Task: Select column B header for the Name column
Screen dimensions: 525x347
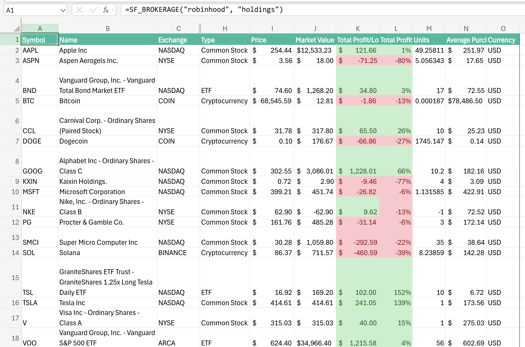Action: coord(108,28)
